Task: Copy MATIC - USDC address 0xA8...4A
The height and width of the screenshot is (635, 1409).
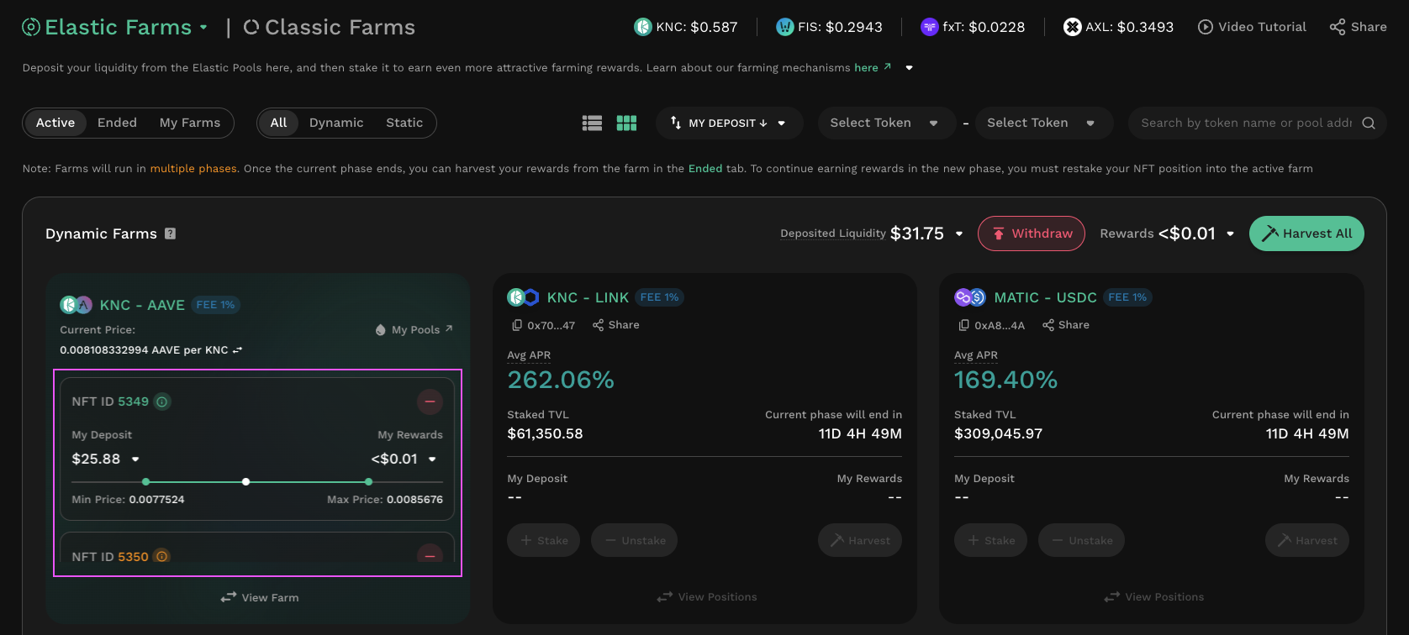Action: pos(964,325)
